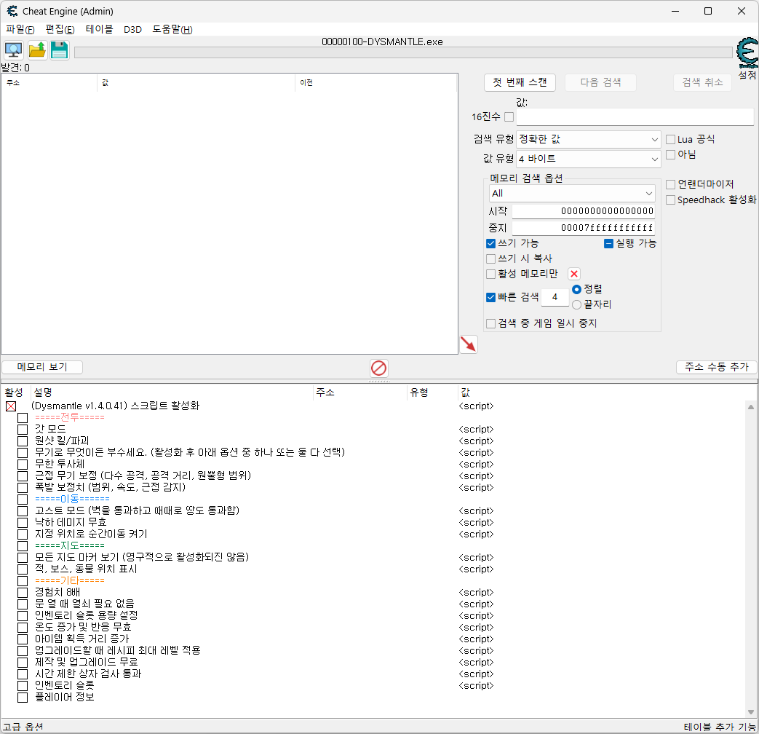This screenshot has height=734, width=759.
Task: Click the 메모리 보기 button
Action: (x=42, y=367)
